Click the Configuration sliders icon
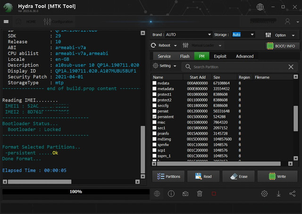 pyautogui.click(x=47, y=22)
